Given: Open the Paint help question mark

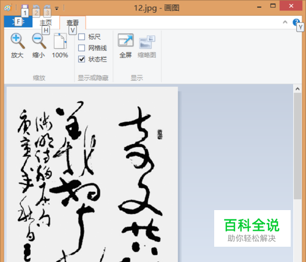Looking at the screenshot, I should pyautogui.click(x=296, y=22).
